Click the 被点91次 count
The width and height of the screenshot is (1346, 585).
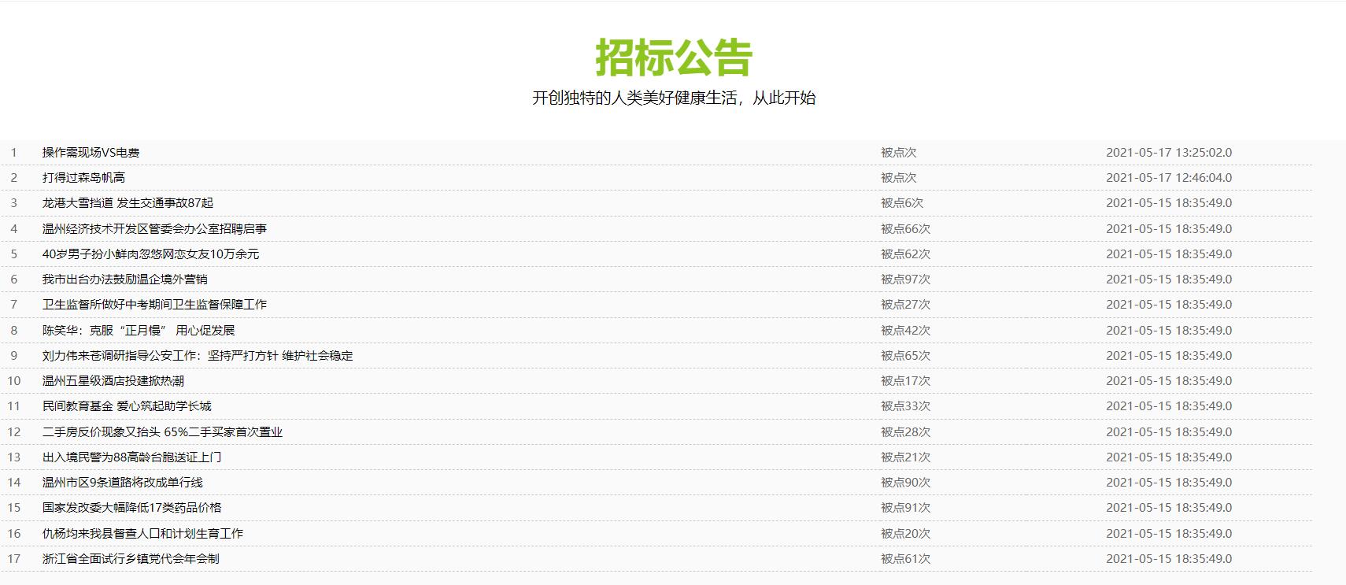click(x=905, y=508)
